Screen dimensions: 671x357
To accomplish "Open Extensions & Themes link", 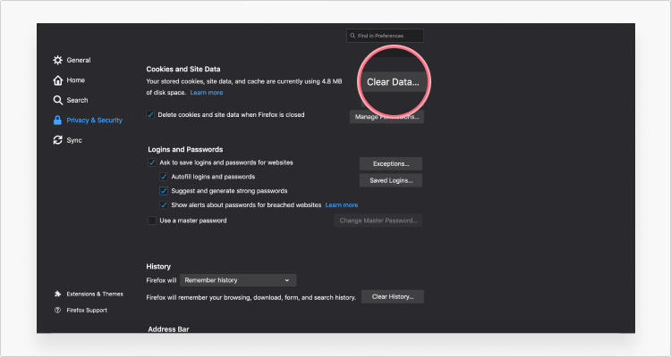I will tap(95, 294).
